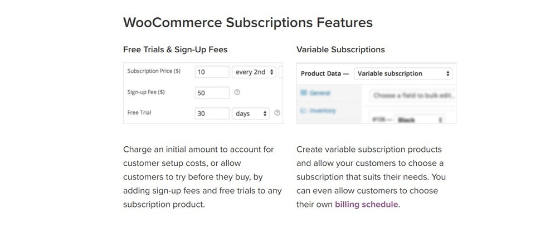Click the WooCommerce Subscriptions Features title
Screen dimensions: 560x228
click(247, 23)
